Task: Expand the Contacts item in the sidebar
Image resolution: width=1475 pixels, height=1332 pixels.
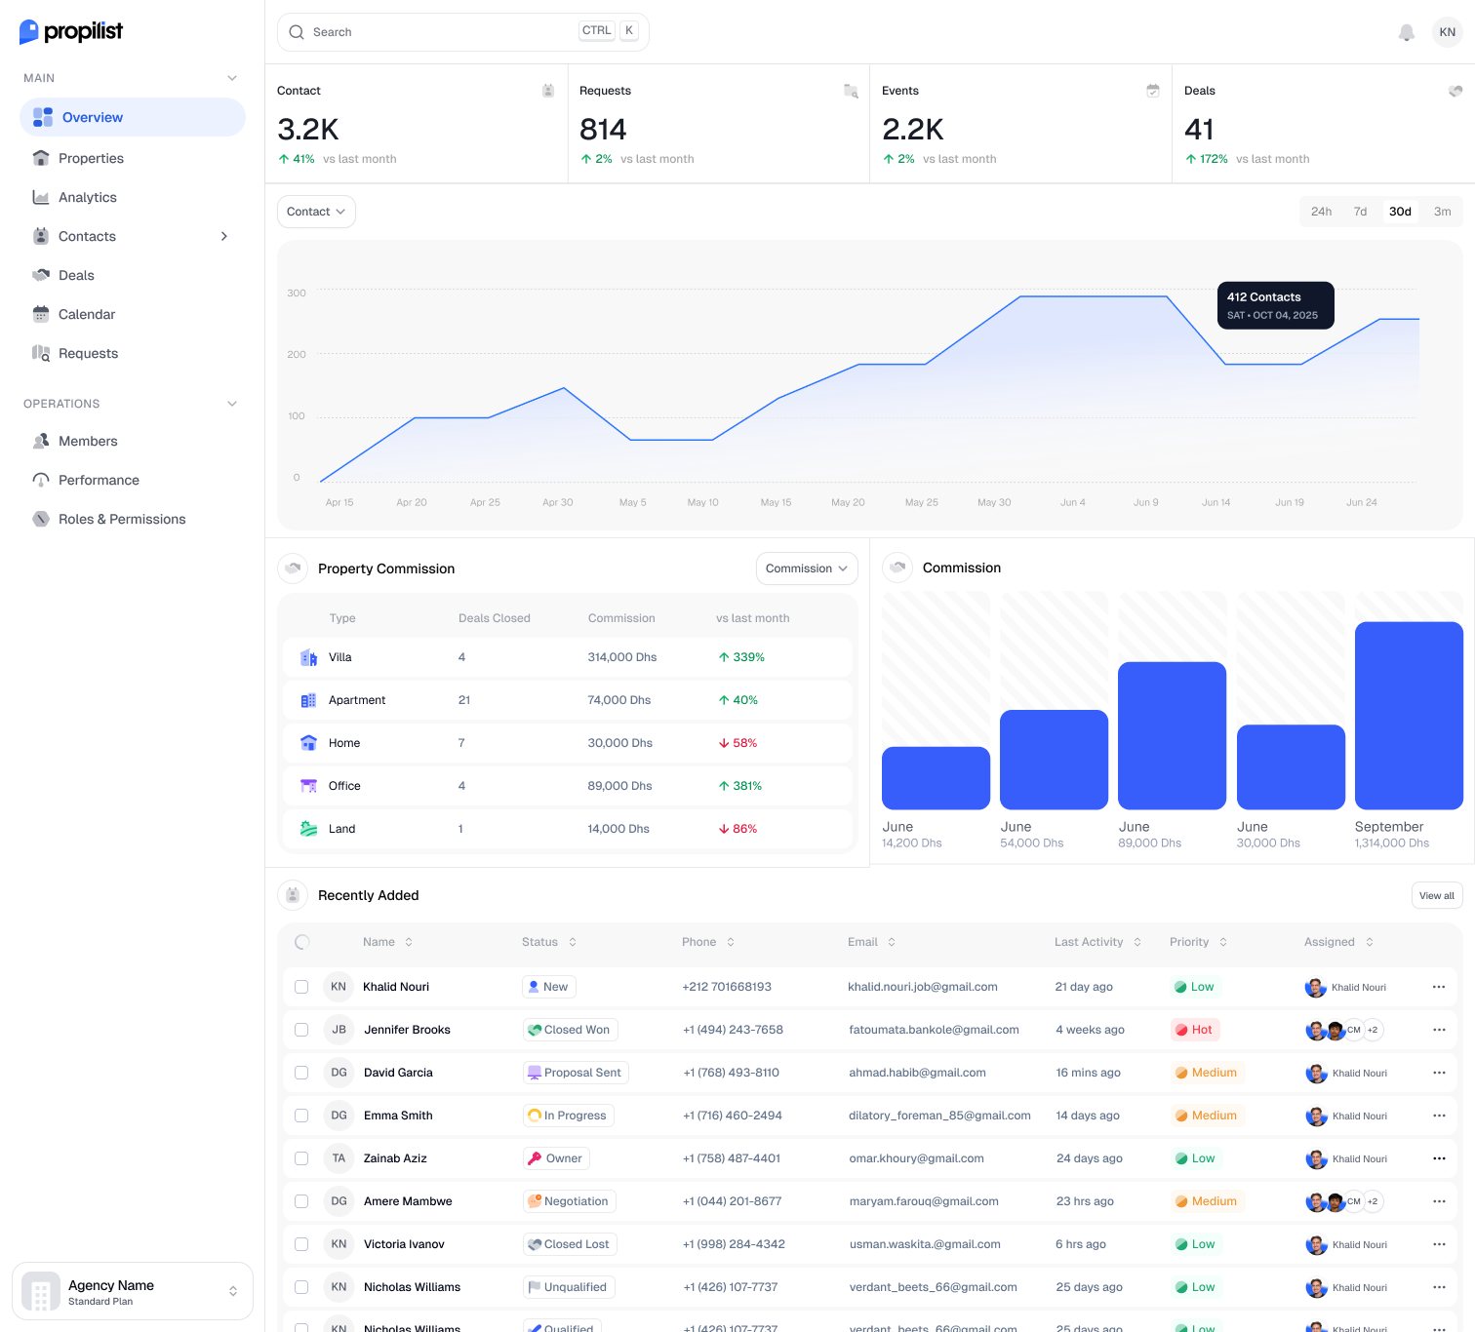Action: (x=223, y=236)
